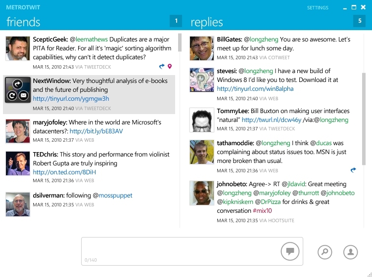Open link tinyurl.com/win8alpha
This screenshot has height=278, width=372.
(255, 89)
